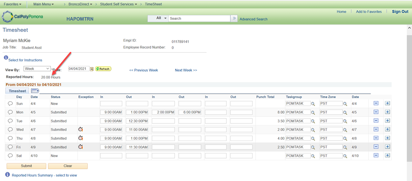The height and width of the screenshot is (181, 412).
Task: Click the exception clock icon for Wednesday
Action: click(x=81, y=130)
